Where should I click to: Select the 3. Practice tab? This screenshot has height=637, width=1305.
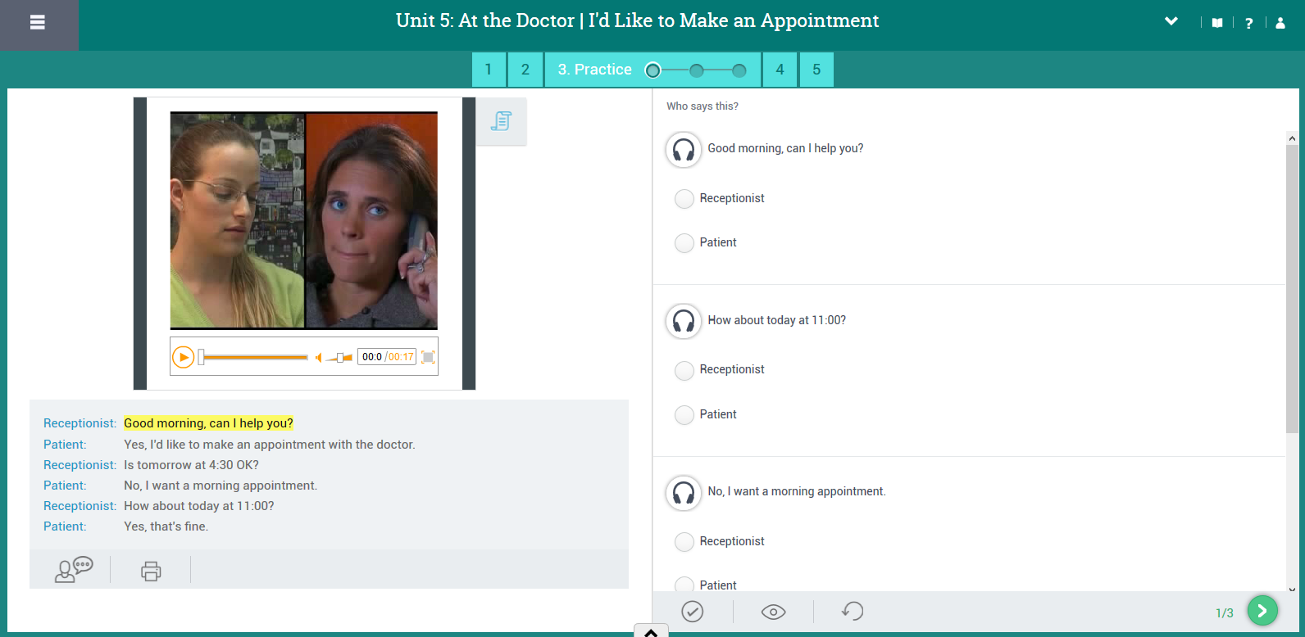[x=595, y=70]
